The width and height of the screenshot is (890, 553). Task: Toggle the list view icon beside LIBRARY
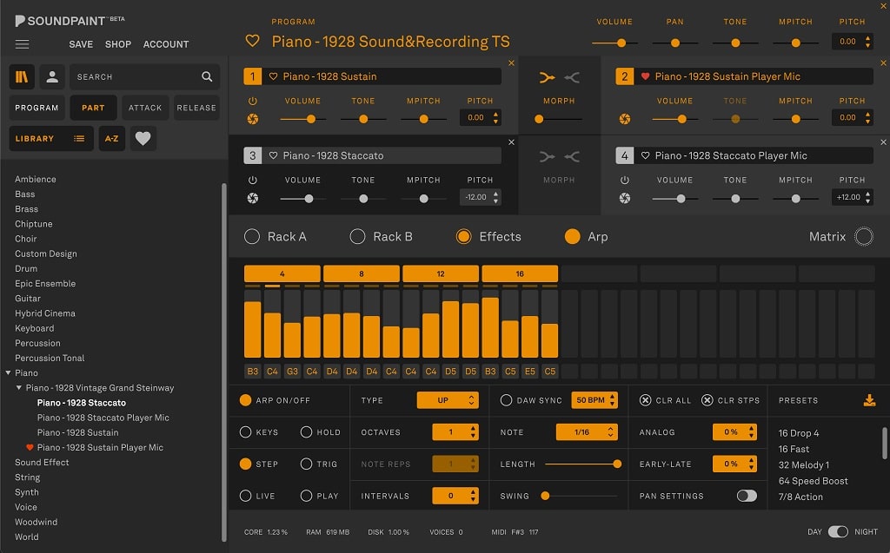(x=79, y=138)
